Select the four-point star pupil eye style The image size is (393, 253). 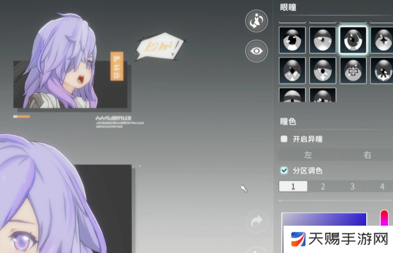[x=382, y=40]
